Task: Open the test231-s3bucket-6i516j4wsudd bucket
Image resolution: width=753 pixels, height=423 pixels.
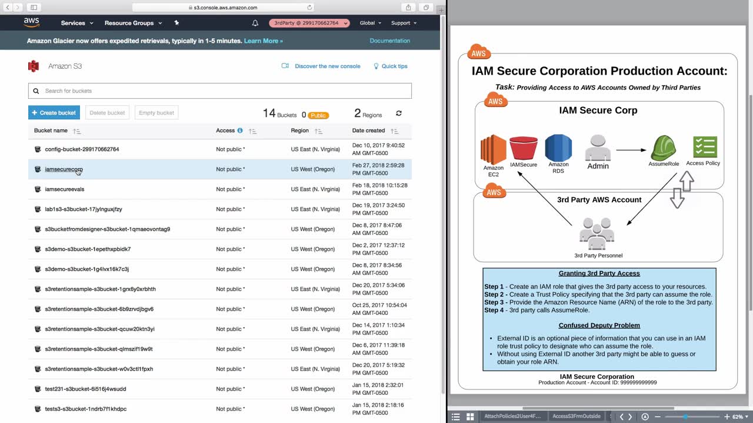Action: (x=85, y=389)
